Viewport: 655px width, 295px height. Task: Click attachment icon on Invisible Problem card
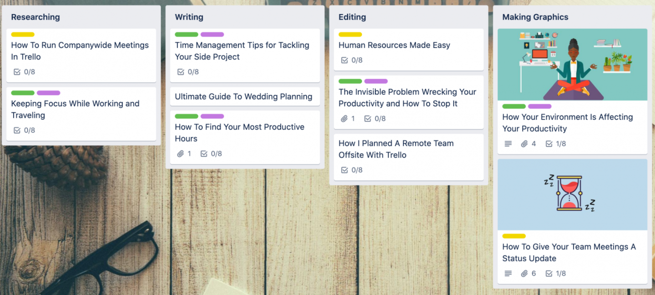(344, 119)
